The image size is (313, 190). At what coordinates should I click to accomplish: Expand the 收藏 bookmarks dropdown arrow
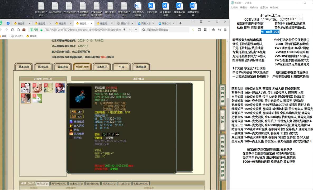[9, 36]
